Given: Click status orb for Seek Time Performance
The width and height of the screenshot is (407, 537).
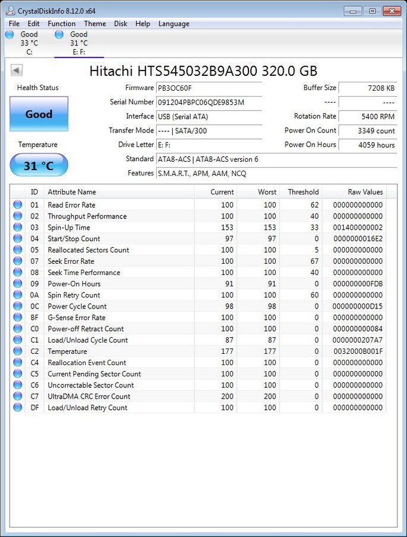Looking at the screenshot, I should (17, 273).
